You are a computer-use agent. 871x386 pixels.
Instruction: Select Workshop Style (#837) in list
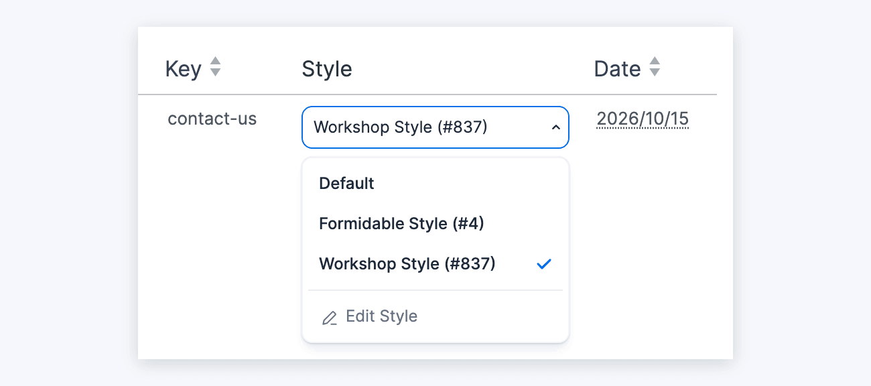click(435, 264)
